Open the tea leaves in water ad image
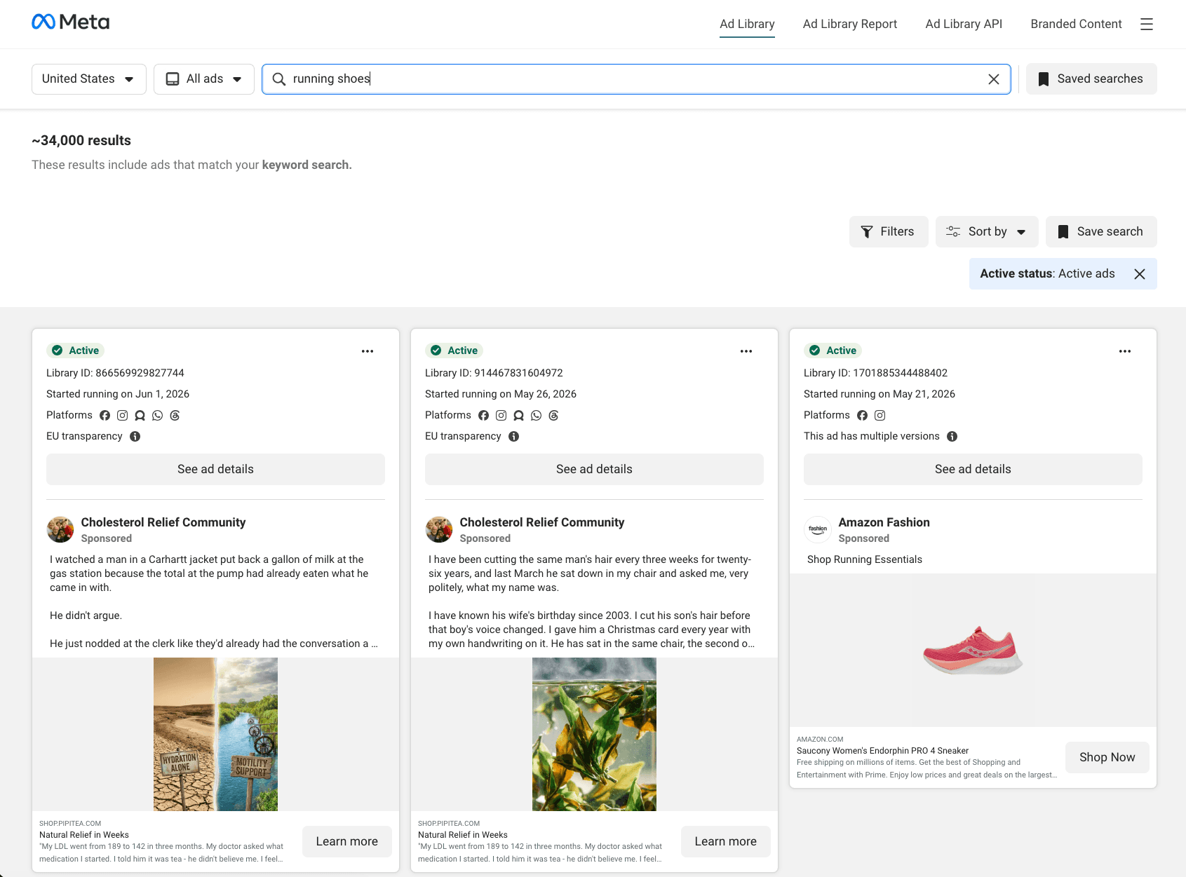Screen dimensions: 1186x877 594,734
